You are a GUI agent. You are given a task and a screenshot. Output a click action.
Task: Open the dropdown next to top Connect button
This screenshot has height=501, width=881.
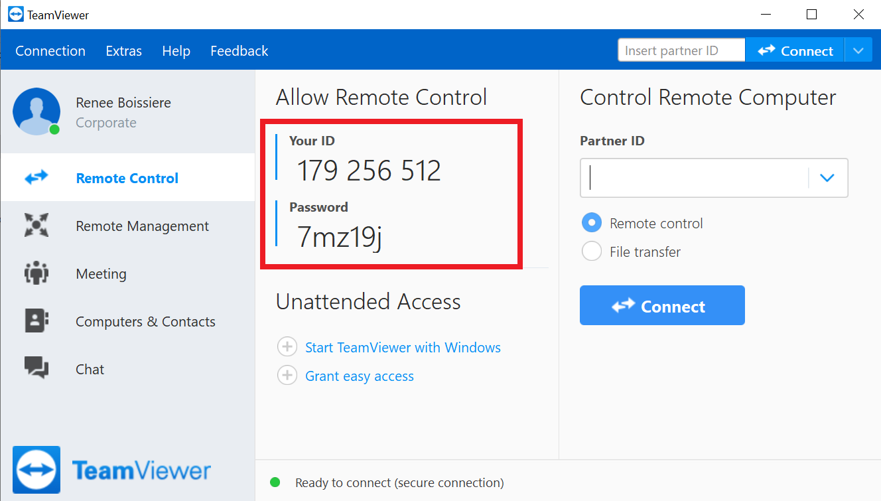[858, 50]
